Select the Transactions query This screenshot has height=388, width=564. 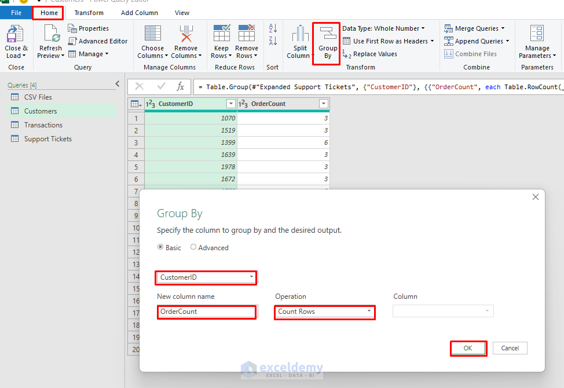click(x=43, y=125)
